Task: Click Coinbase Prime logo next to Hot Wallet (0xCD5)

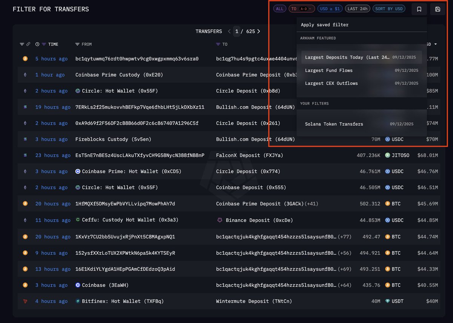Action: point(78,171)
